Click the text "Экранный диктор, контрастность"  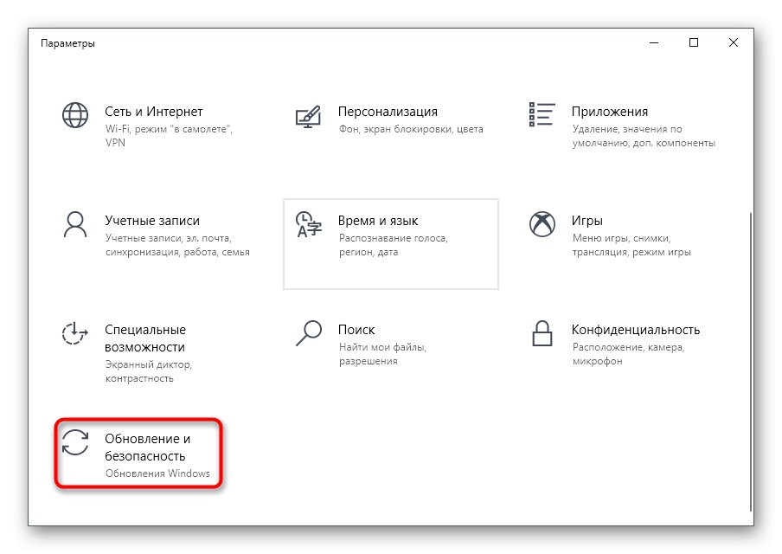148,371
